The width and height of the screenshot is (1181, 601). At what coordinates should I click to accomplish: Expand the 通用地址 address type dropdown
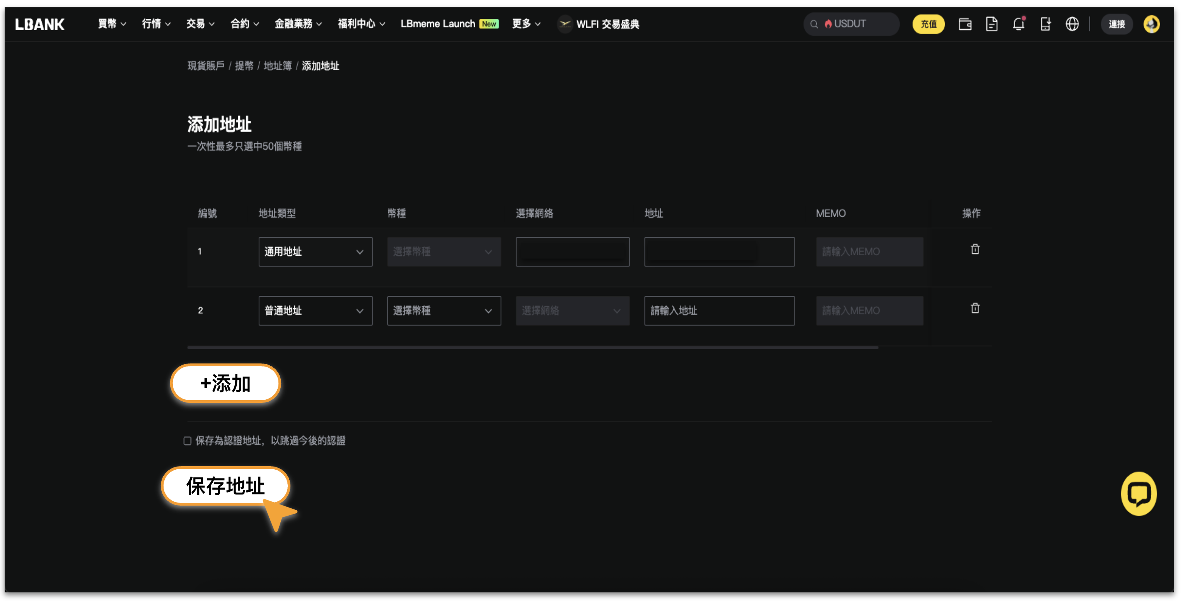pyautogui.click(x=315, y=251)
